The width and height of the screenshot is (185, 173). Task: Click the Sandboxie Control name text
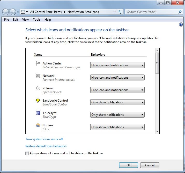(55, 101)
